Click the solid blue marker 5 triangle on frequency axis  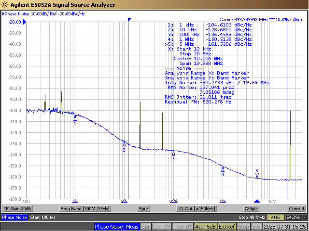(257, 201)
